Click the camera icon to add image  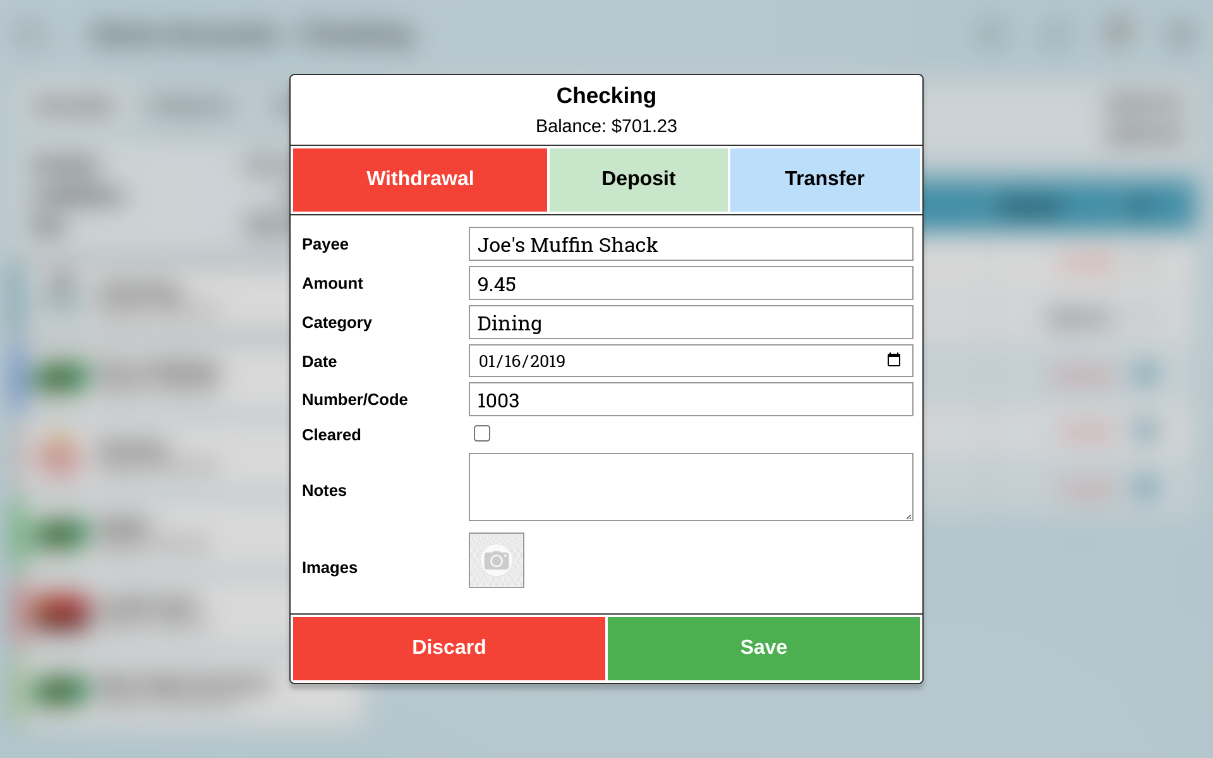point(496,560)
